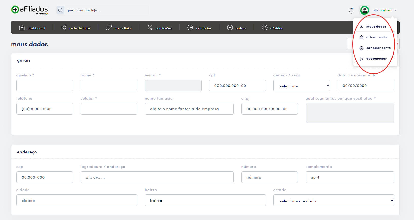Click the data de nascimento field
This screenshot has height=220, width=414.
pyautogui.click(x=366, y=85)
